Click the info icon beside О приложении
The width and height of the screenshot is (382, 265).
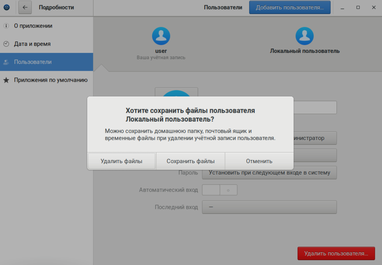6,26
